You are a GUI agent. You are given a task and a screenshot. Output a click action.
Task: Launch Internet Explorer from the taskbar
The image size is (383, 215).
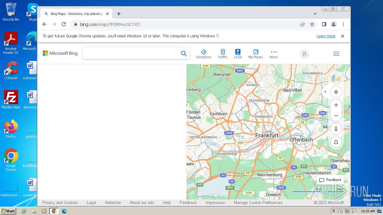[x=24, y=211]
